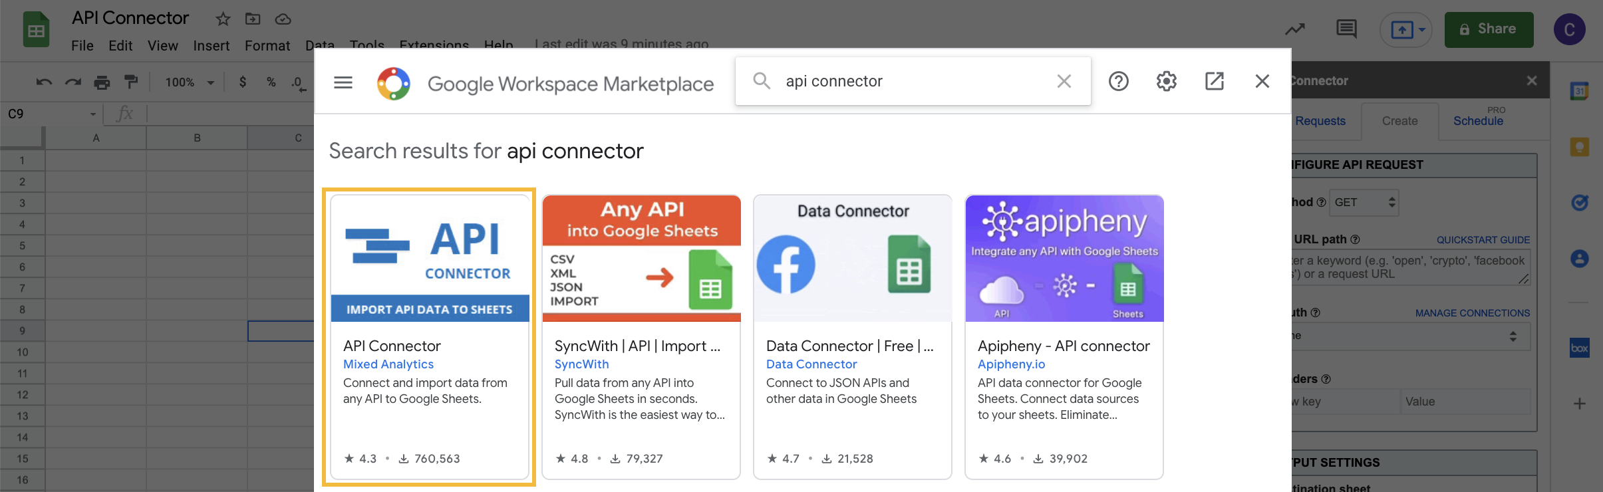Open the account avatar C

coord(1570,30)
